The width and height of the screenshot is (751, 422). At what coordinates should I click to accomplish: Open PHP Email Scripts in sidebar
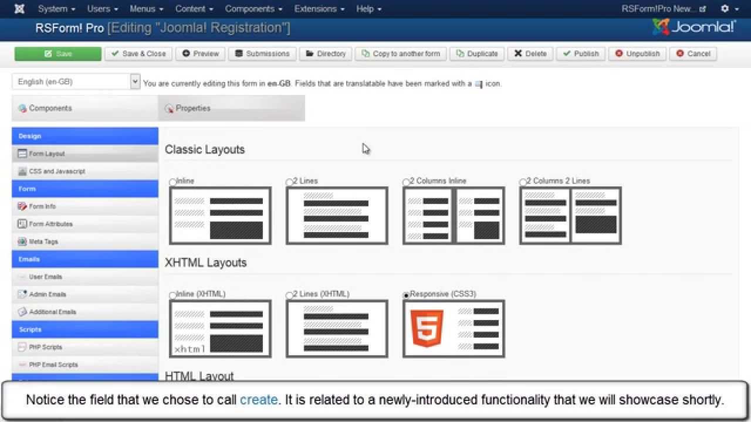point(85,365)
